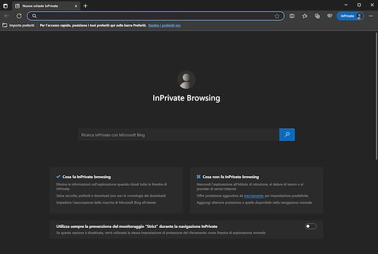
Task: Click Importa preferiti in favorites bar
Action: pyautogui.click(x=19, y=25)
